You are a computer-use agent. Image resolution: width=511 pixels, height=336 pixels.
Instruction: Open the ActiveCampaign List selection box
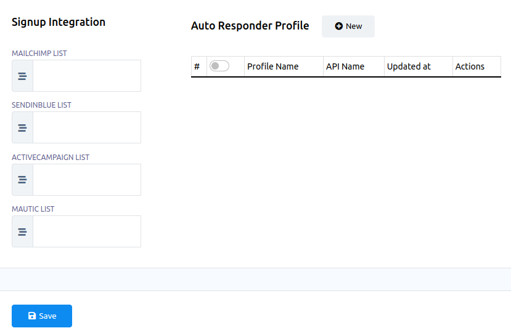coord(86,180)
